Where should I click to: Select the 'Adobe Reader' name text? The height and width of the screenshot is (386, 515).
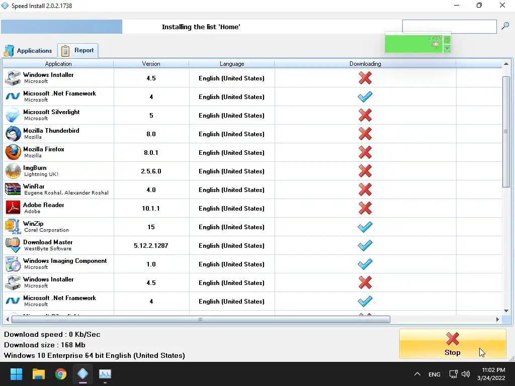coord(44,205)
